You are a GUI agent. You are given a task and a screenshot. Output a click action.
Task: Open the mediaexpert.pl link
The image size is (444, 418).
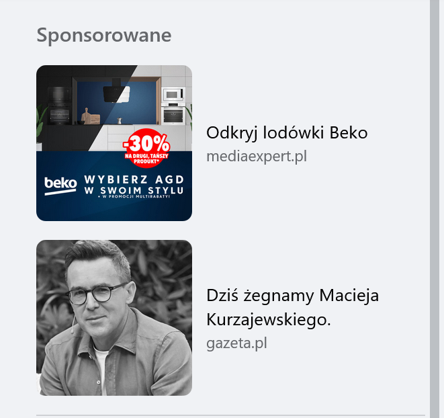pyautogui.click(x=257, y=157)
